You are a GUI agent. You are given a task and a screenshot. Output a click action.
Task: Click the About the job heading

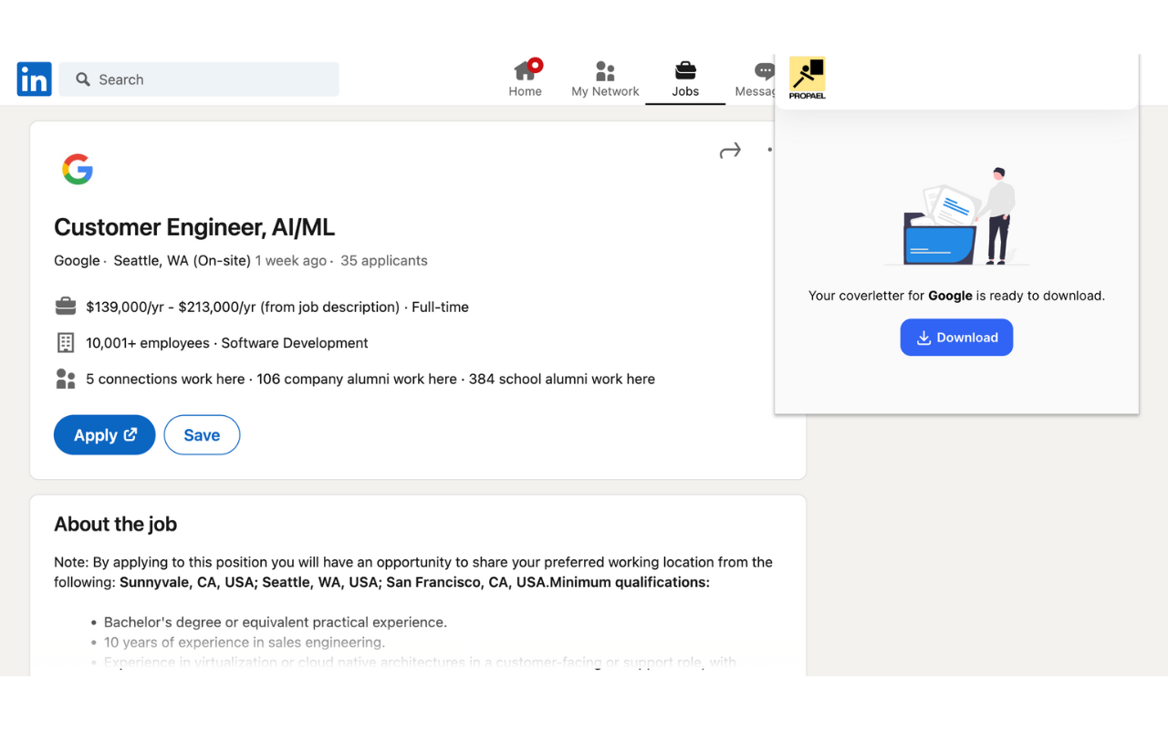click(115, 524)
